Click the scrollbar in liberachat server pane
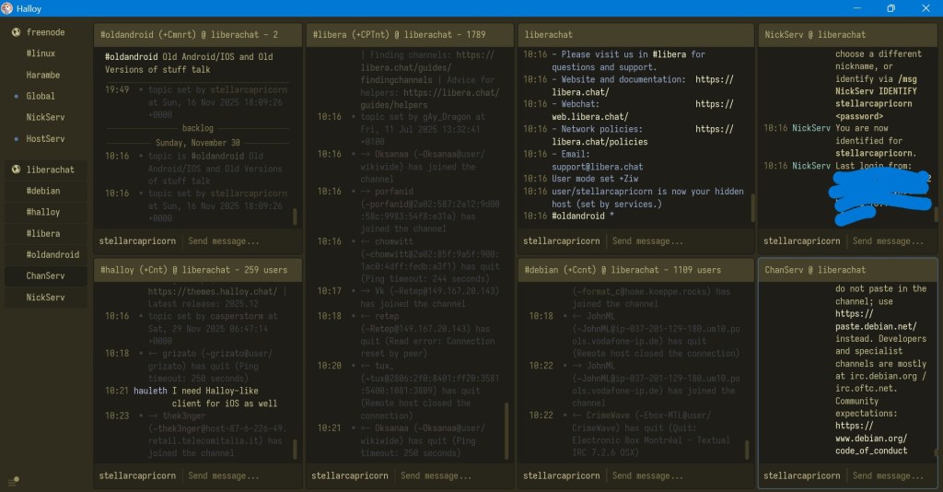The image size is (943, 492). coord(752,208)
